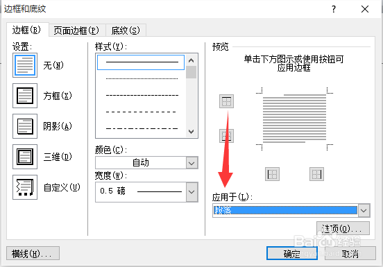
Task: Click the style list scrollbar thumb
Action: tap(191, 72)
